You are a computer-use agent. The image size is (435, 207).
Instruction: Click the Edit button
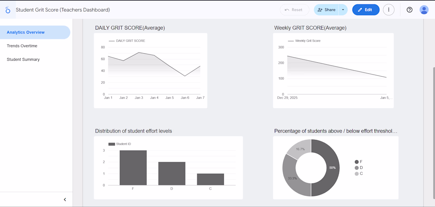click(366, 10)
